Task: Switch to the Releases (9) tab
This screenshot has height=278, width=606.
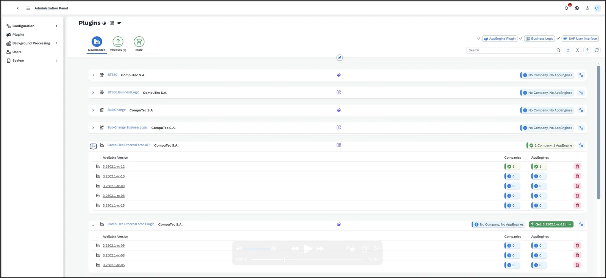Action: pyautogui.click(x=118, y=44)
